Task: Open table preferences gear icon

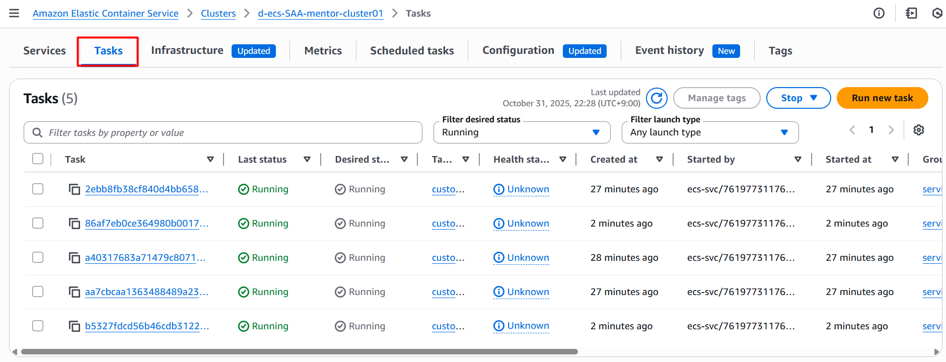Action: point(918,130)
